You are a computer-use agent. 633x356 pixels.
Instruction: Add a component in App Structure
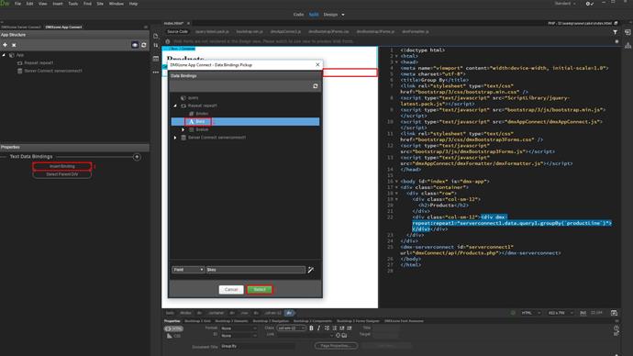coord(5,45)
